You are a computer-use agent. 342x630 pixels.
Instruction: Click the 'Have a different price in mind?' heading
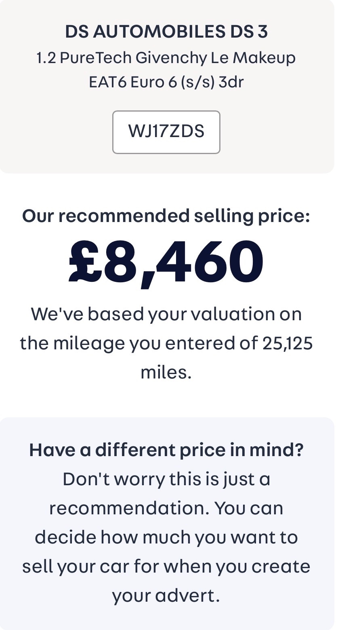tap(166, 450)
